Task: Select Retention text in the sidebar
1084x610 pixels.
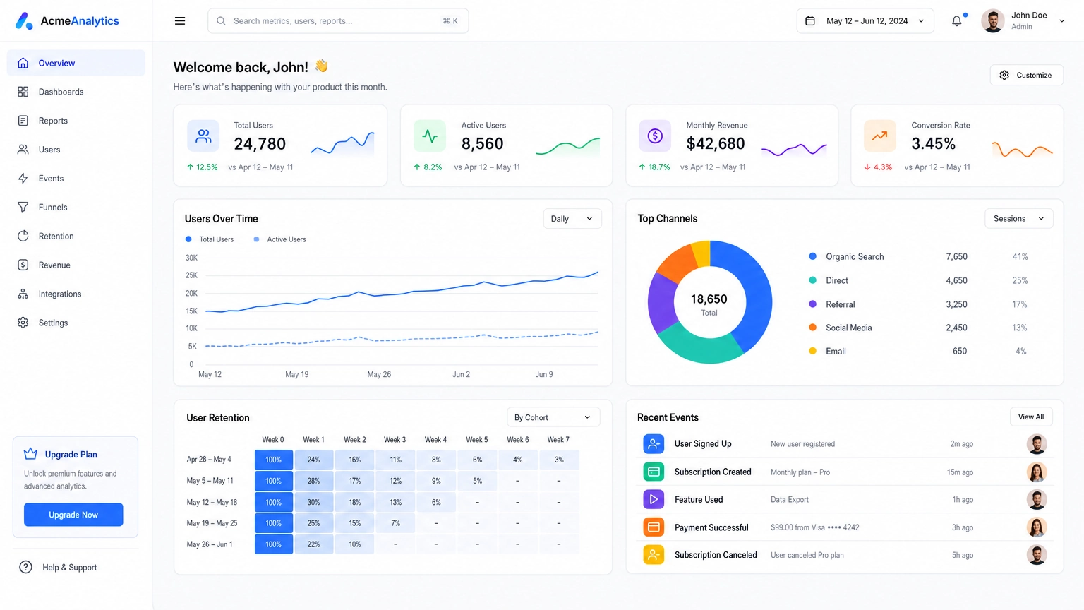Action: pyautogui.click(x=56, y=236)
